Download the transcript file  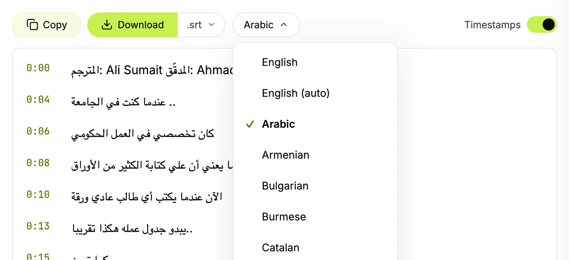point(132,25)
